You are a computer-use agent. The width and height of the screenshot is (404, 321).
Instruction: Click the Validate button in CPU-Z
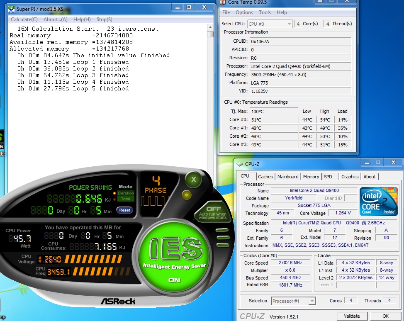click(352, 316)
